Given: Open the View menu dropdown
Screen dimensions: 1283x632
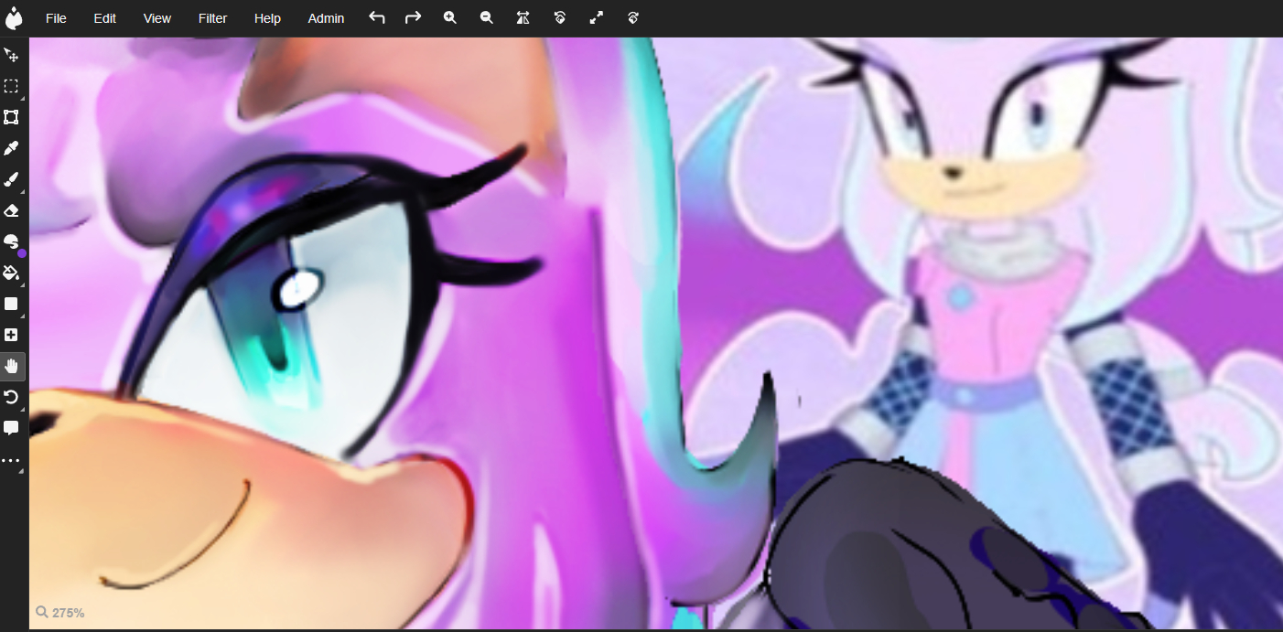Looking at the screenshot, I should pos(156,18).
